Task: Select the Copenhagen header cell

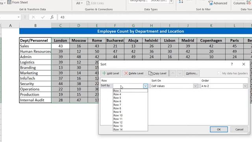Action: [x=211, y=40]
